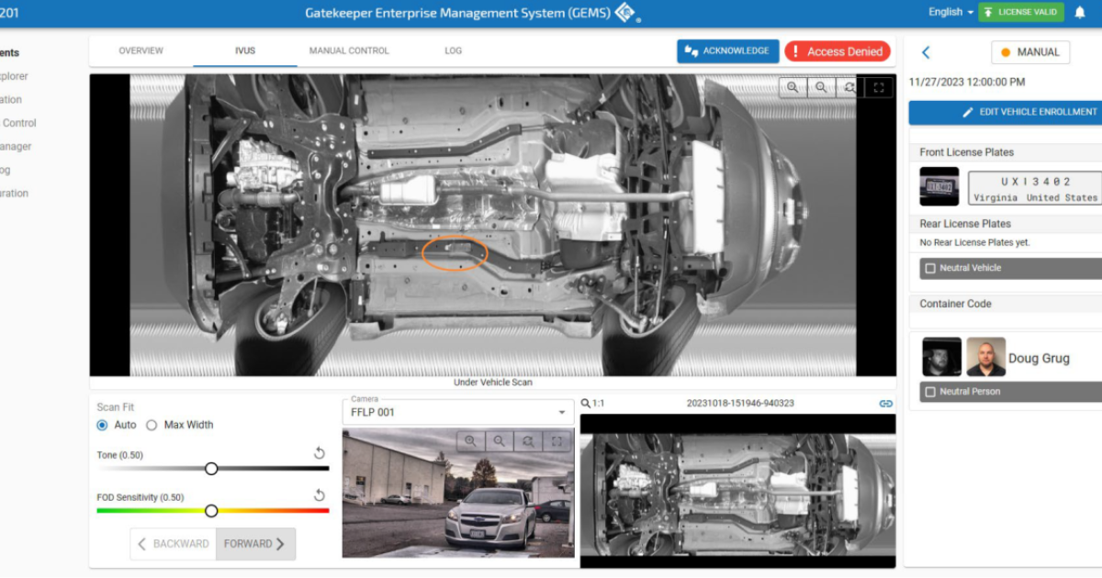Click the link icon above reference scan
This screenshot has height=578, width=1102.
point(885,404)
